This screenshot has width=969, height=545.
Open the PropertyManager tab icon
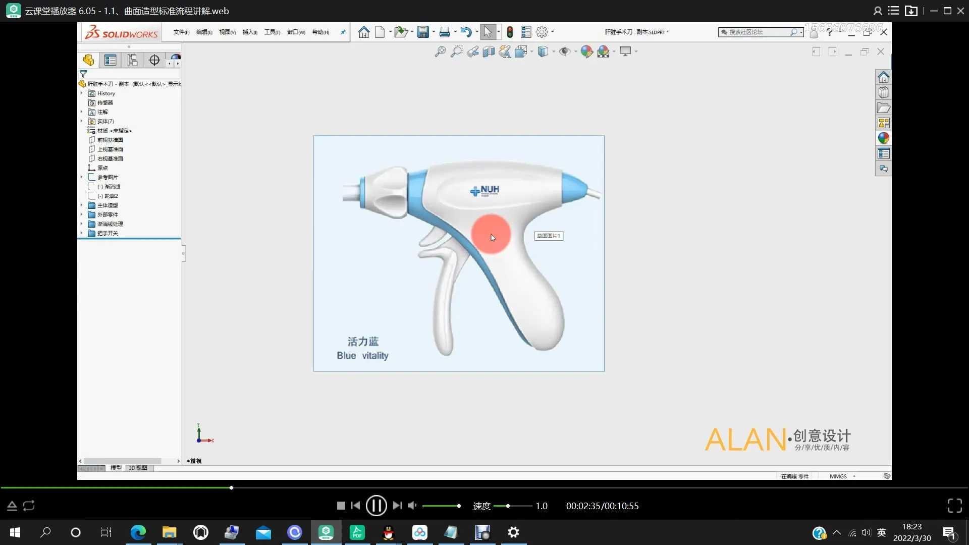(110, 61)
